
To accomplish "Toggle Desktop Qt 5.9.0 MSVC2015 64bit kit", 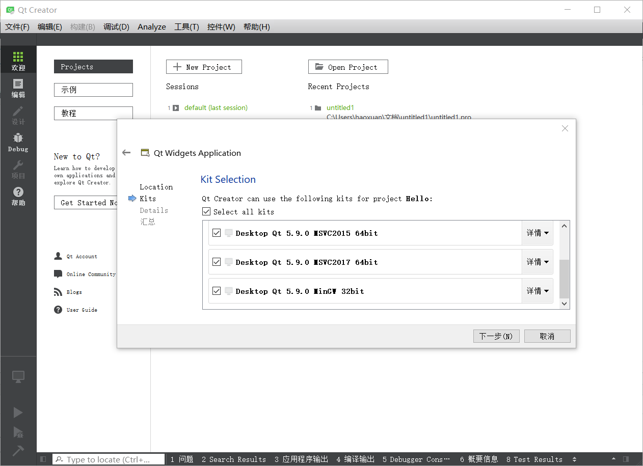I will (217, 233).
